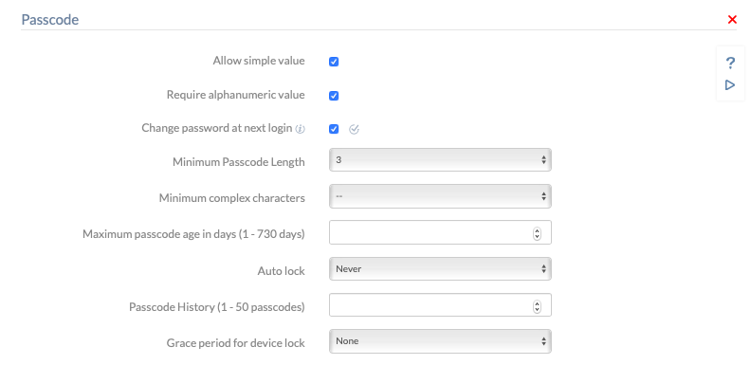Open Minimum Passcode Length dropdown
Image resolution: width=750 pixels, height=365 pixels.
click(440, 160)
